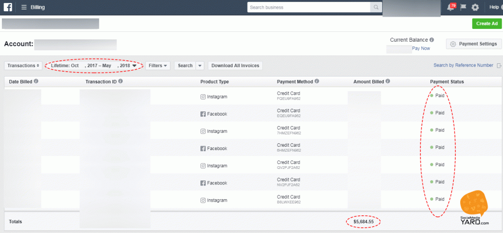Expand the arrow next to Search button
The image size is (503, 233).
pyautogui.click(x=200, y=66)
